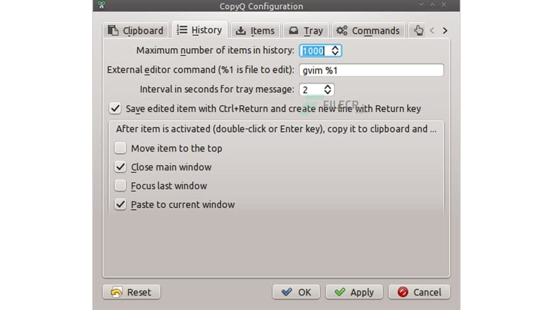535x310 pixels.
Task: Click the tray message interval value field
Action: tap(311, 90)
